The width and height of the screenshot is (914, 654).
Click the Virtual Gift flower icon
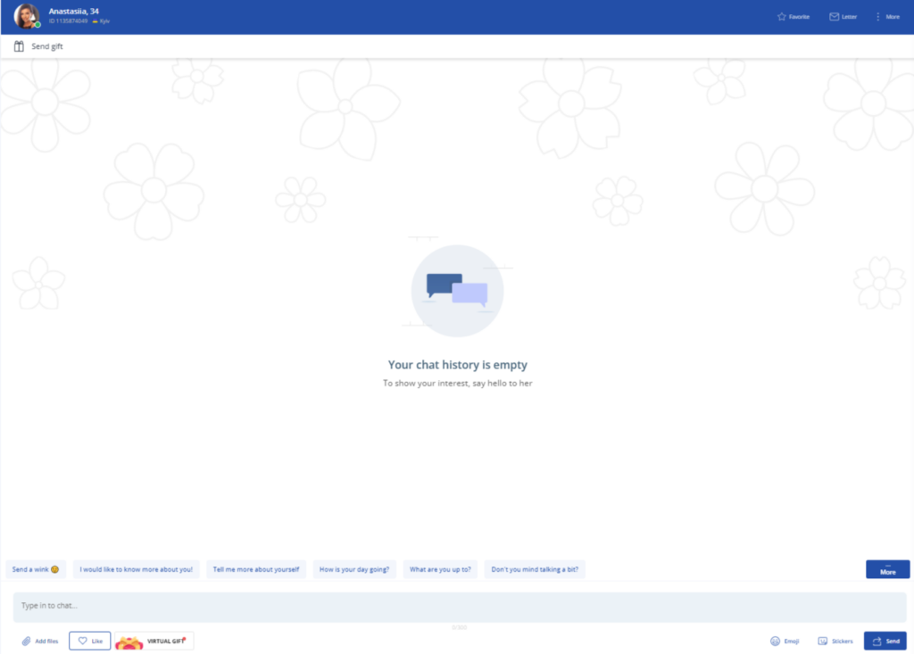tap(130, 641)
